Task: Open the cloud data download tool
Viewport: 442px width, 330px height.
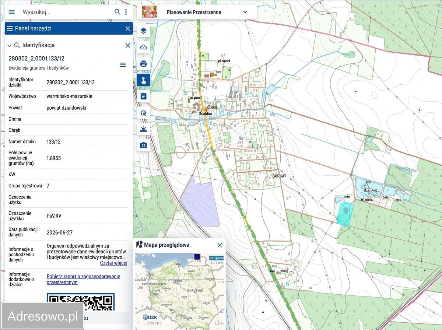Action: tap(143, 47)
